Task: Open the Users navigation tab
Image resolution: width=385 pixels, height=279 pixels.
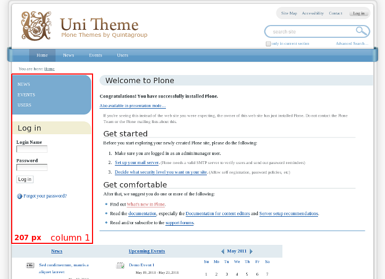Action: 122,55
